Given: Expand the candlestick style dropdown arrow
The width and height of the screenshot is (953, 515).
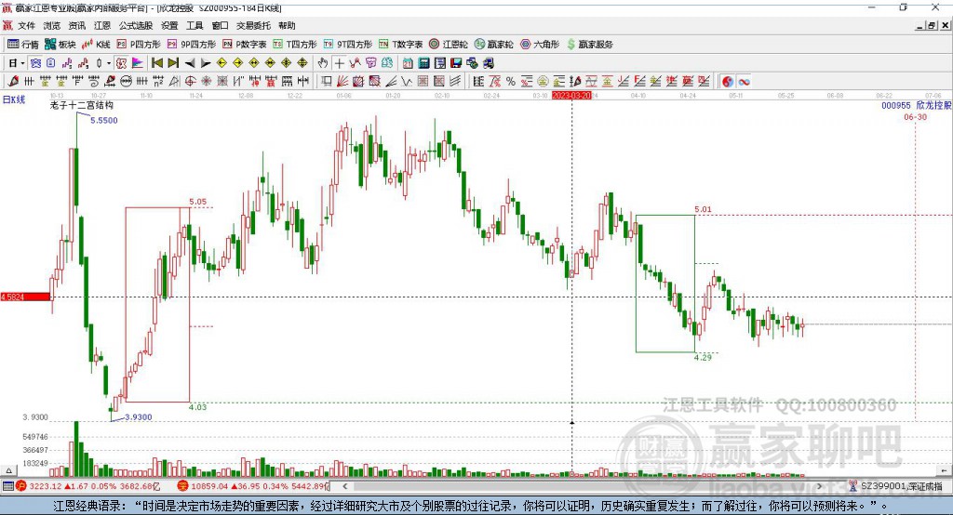Looking at the screenshot, I should [x=108, y=63].
